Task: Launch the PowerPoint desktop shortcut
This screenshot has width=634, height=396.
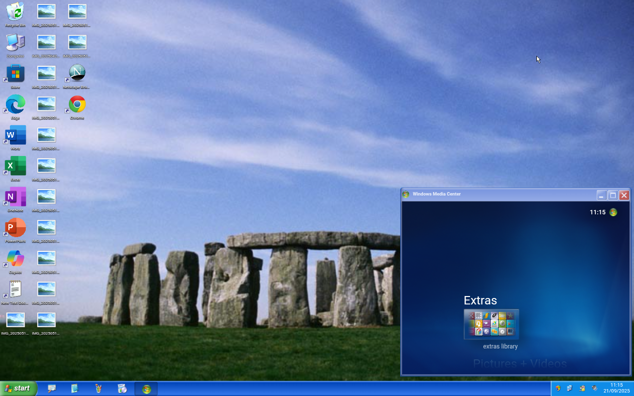Action: [15, 228]
